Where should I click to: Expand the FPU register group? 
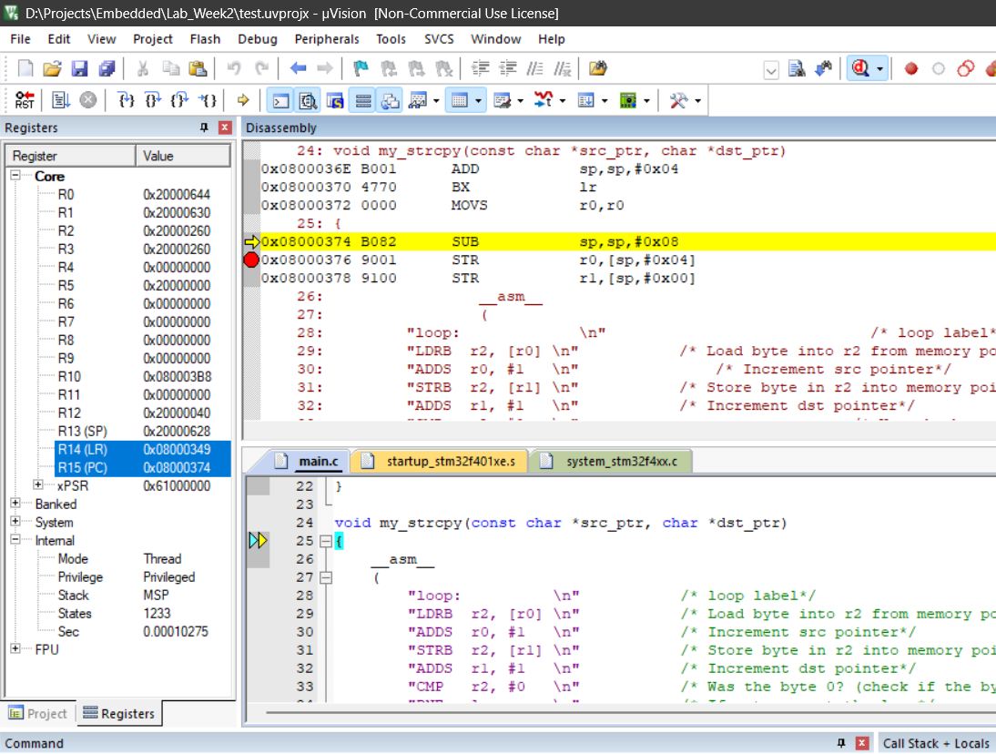click(15, 649)
